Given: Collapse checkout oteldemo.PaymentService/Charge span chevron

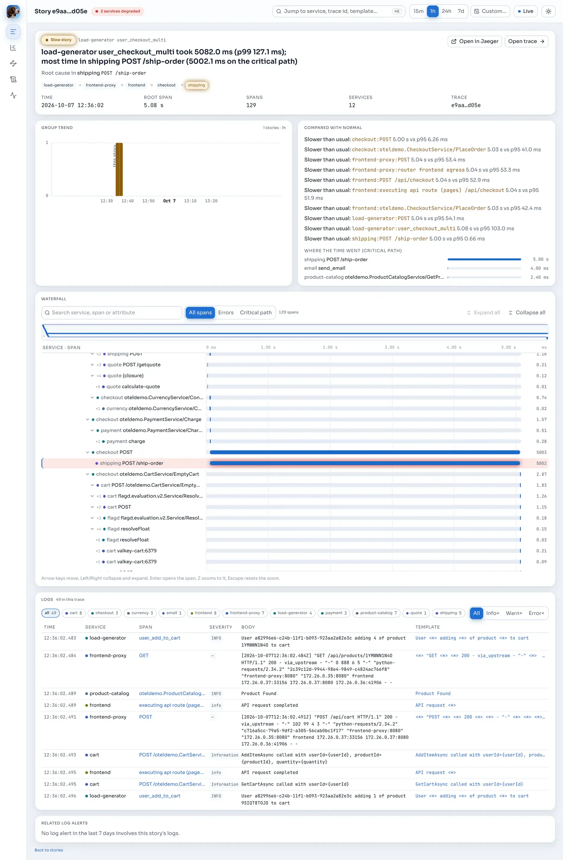Looking at the screenshot, I should point(88,419).
